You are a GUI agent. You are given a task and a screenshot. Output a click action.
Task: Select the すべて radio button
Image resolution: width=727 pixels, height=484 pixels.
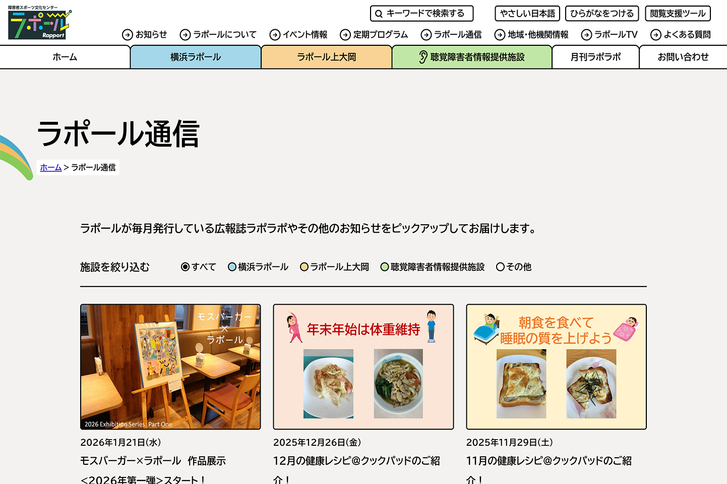click(186, 267)
